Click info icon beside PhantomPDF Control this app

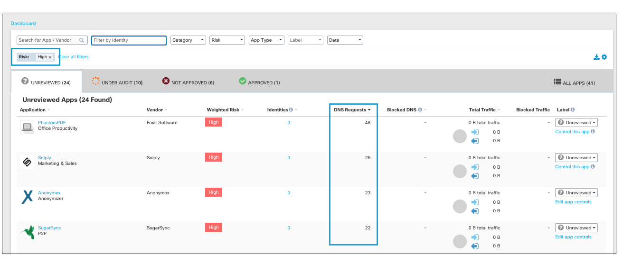point(593,132)
